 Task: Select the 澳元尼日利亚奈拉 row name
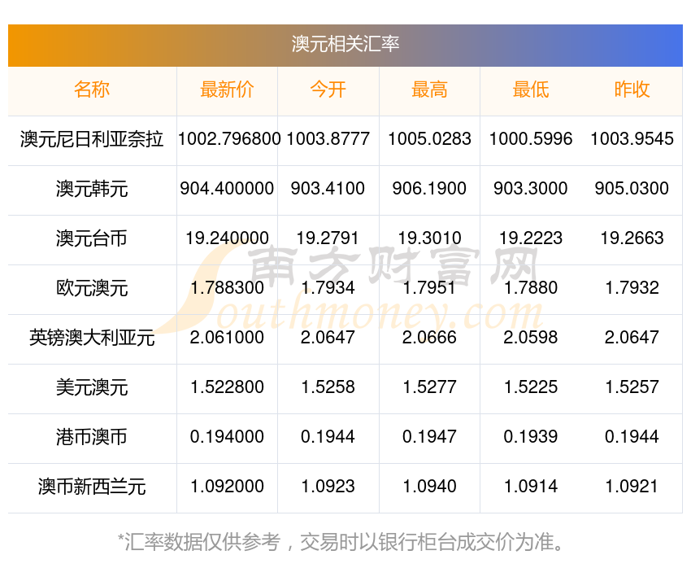tap(92, 139)
